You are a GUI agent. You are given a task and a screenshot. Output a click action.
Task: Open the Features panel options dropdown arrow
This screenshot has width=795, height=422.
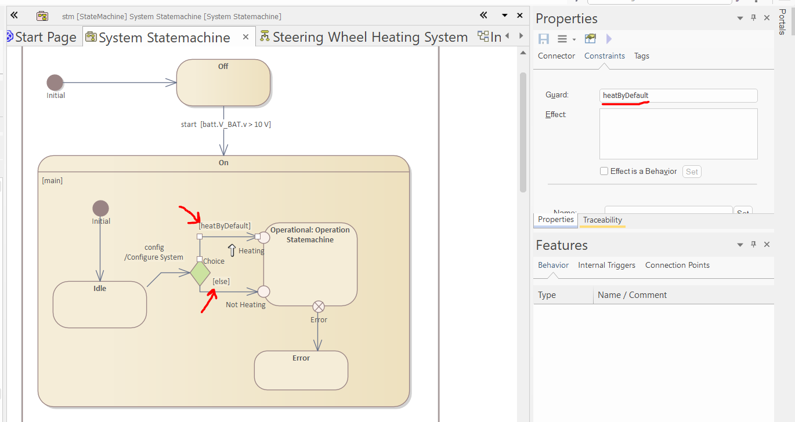740,245
